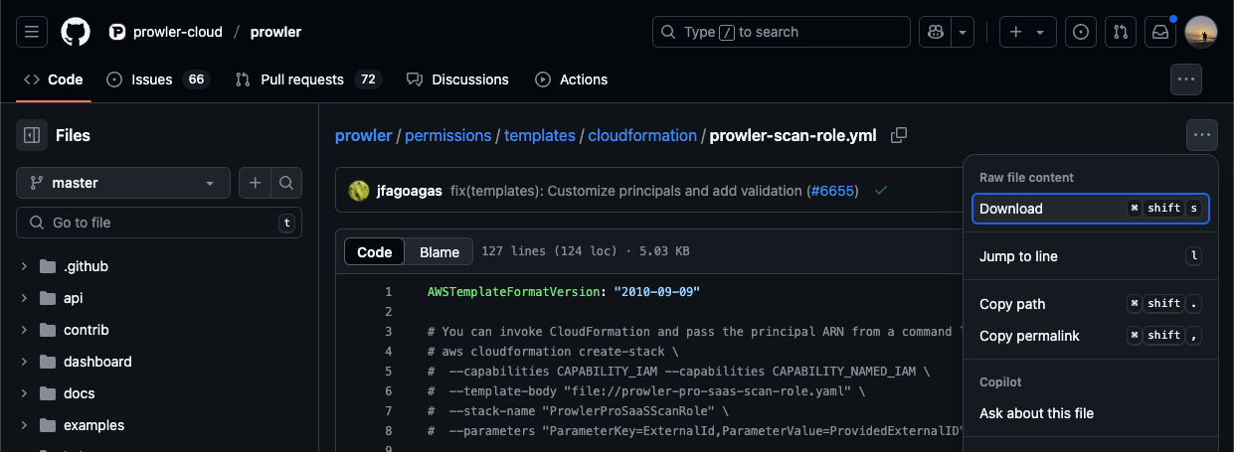View your issues icon in header
The image size is (1234, 452).
pyautogui.click(x=1081, y=32)
